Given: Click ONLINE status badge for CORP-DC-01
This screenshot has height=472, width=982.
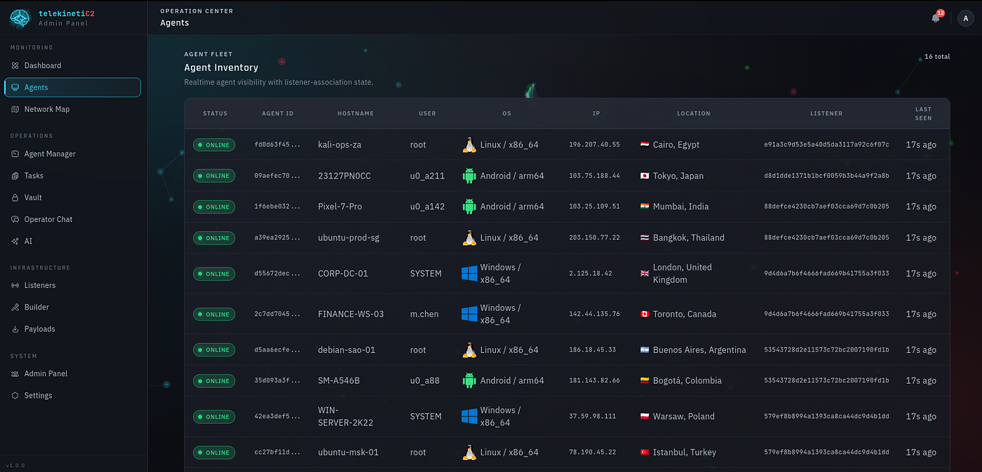Looking at the screenshot, I should tap(215, 274).
